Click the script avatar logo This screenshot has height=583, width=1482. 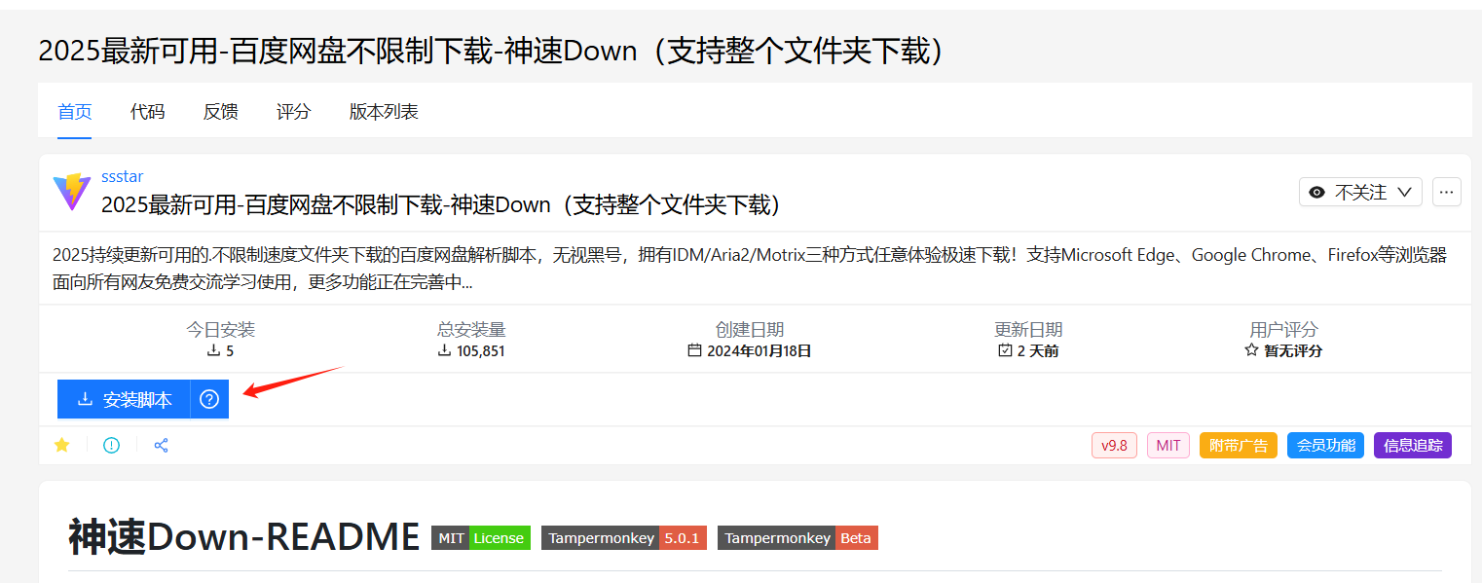click(72, 192)
